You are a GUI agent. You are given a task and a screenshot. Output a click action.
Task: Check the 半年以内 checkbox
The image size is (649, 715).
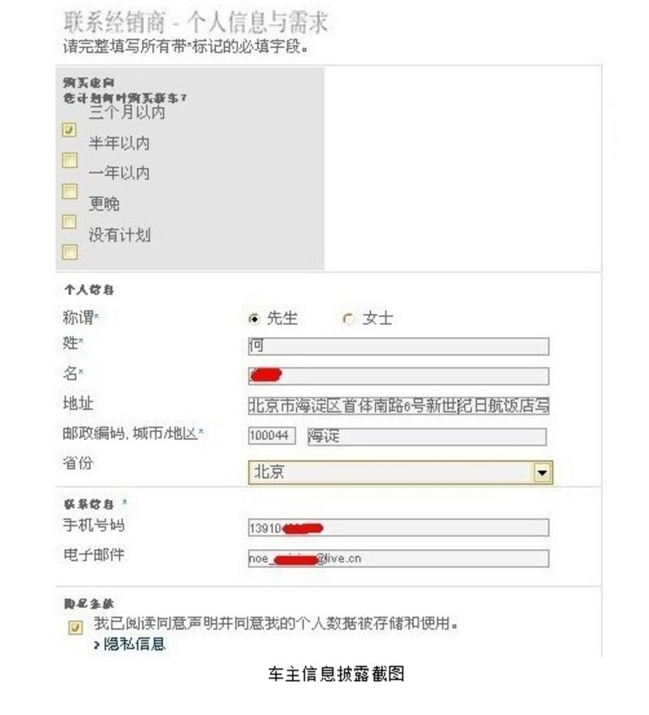[x=69, y=161]
